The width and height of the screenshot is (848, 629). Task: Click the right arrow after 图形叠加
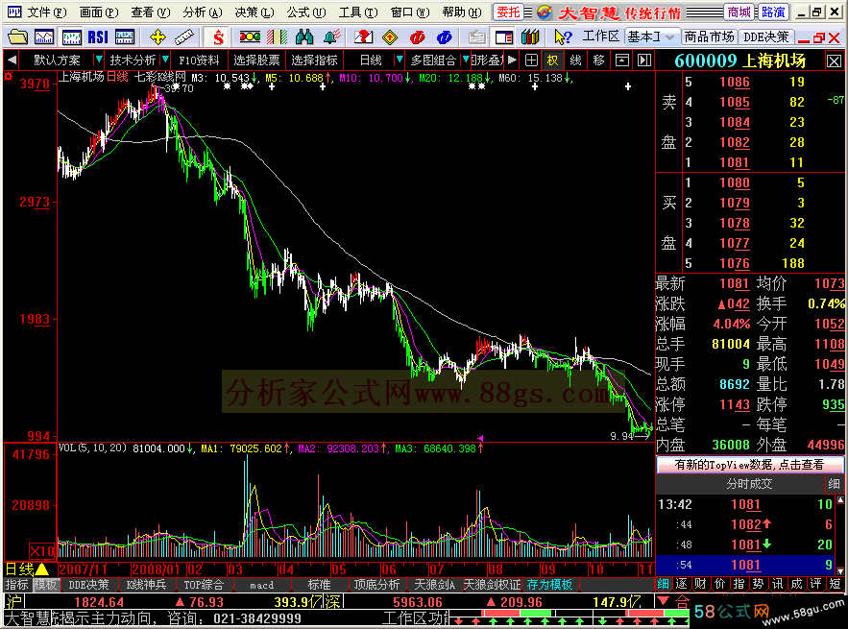512,60
